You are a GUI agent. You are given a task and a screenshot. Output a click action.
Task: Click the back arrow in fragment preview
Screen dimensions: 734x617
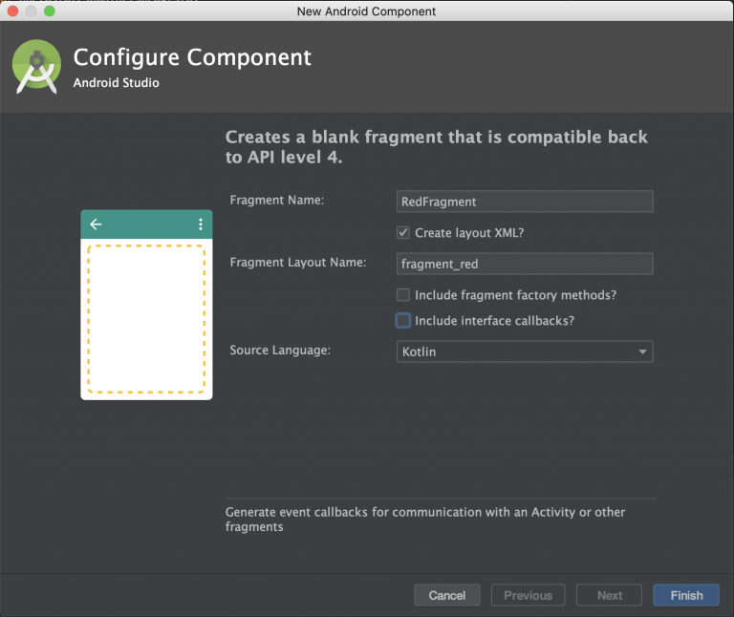click(96, 224)
